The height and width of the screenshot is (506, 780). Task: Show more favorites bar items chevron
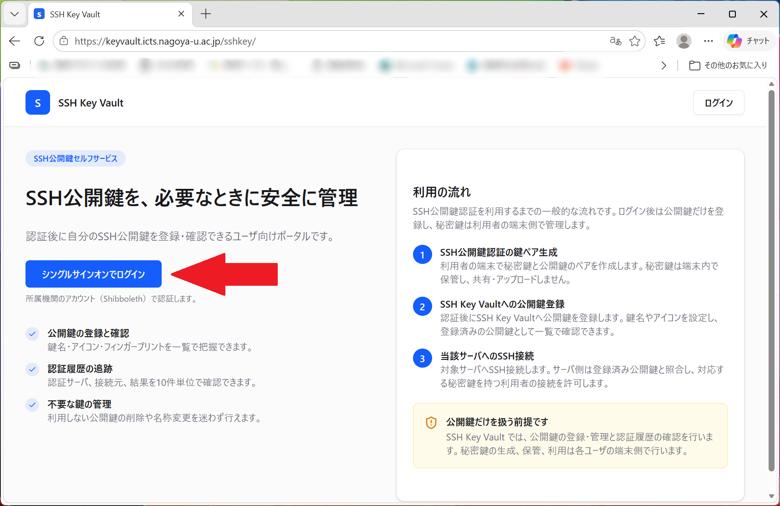[663, 66]
